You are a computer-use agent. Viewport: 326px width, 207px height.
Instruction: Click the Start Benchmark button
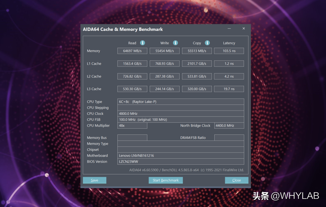166,180
